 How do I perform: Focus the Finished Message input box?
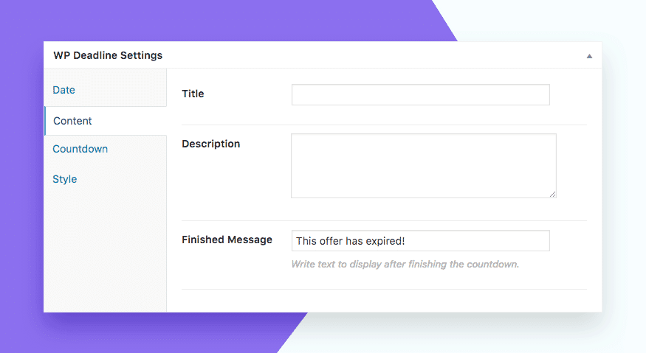tap(421, 241)
